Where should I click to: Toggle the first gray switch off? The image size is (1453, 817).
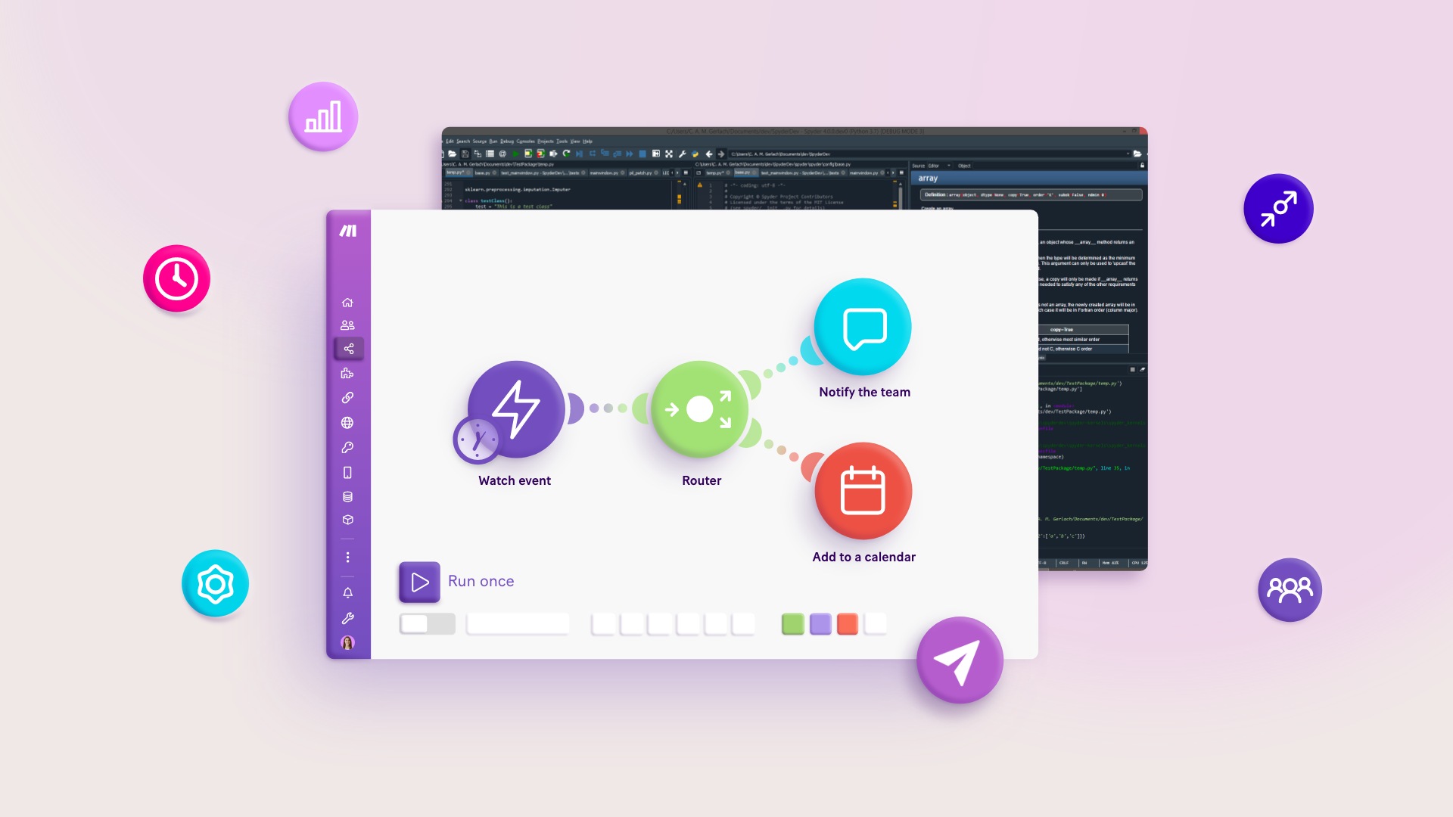[426, 623]
